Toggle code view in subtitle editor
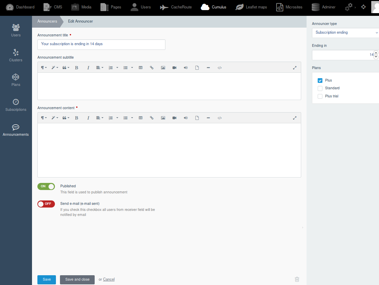 tap(219, 68)
